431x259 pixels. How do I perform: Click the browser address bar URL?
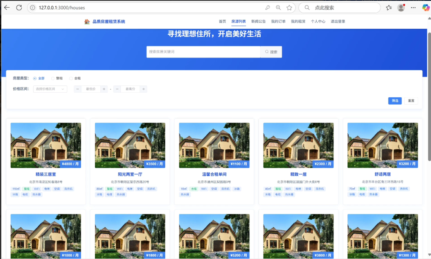coord(62,8)
